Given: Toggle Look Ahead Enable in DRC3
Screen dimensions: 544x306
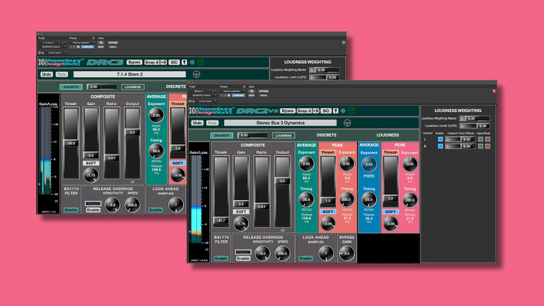Looking at the screenshot, I should [x=155, y=210].
